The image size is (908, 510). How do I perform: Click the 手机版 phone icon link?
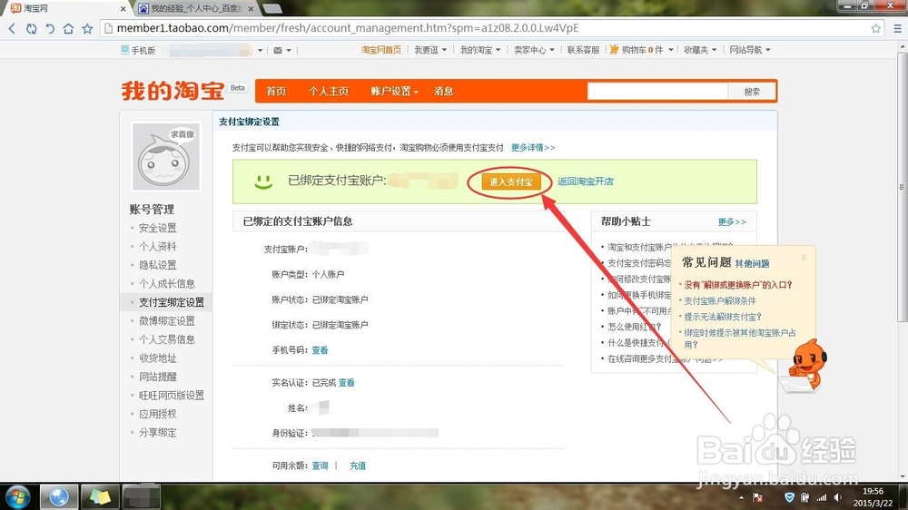[x=138, y=50]
